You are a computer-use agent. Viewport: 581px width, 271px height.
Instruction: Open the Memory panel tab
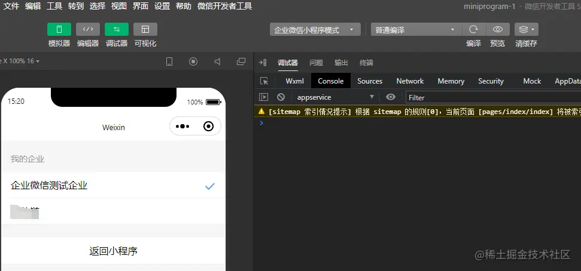(x=451, y=81)
